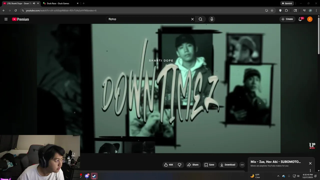Open a new browser tab
Image resolution: width=320 pixels, height=180 pixels.
click(83, 3)
